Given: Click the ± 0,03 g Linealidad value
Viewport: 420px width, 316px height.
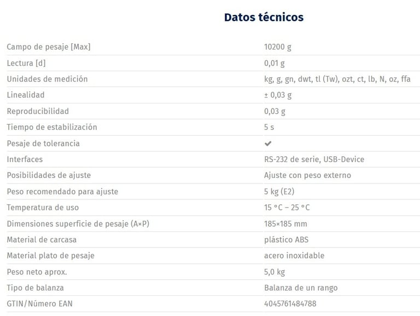Looking at the screenshot, I should tap(278, 95).
